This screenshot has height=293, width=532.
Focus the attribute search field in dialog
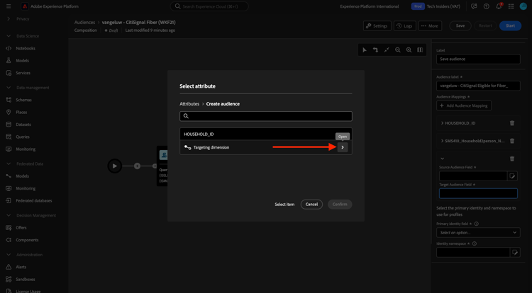point(266,116)
